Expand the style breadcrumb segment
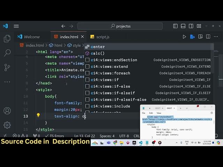The width and height of the screenshot is (223, 167). point(76,45)
